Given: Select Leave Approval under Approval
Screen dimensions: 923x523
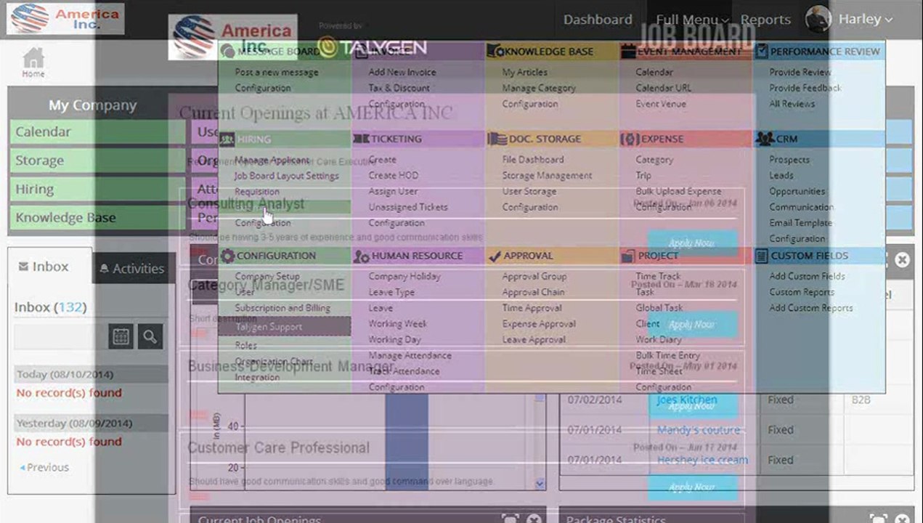Looking at the screenshot, I should point(534,339).
